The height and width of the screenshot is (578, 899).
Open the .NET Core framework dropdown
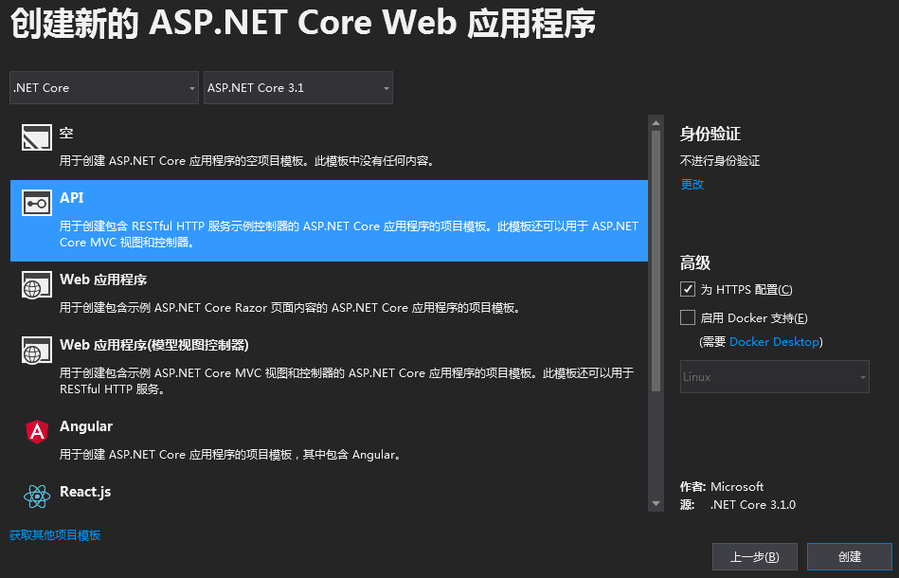[x=103, y=87]
